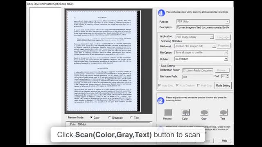
Task: Select Grayscale preview mode radio button
Action: point(109,118)
